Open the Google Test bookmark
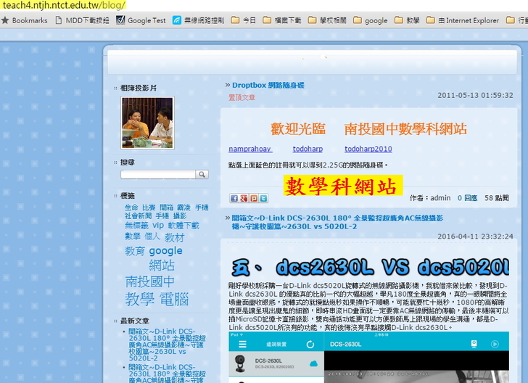528x383 pixels. [141, 20]
